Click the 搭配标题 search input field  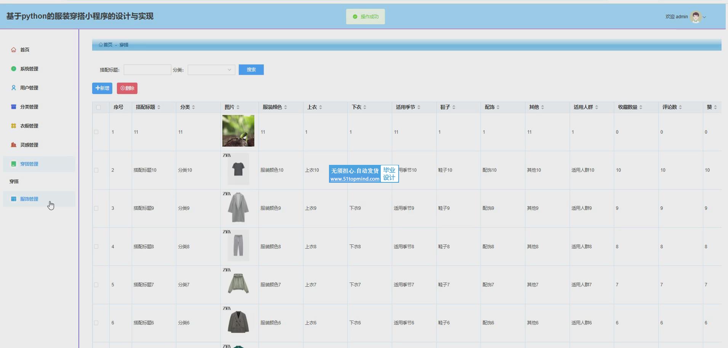[x=147, y=70]
